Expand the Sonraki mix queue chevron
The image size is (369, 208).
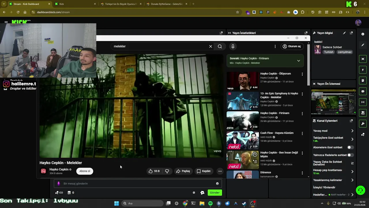click(x=298, y=61)
